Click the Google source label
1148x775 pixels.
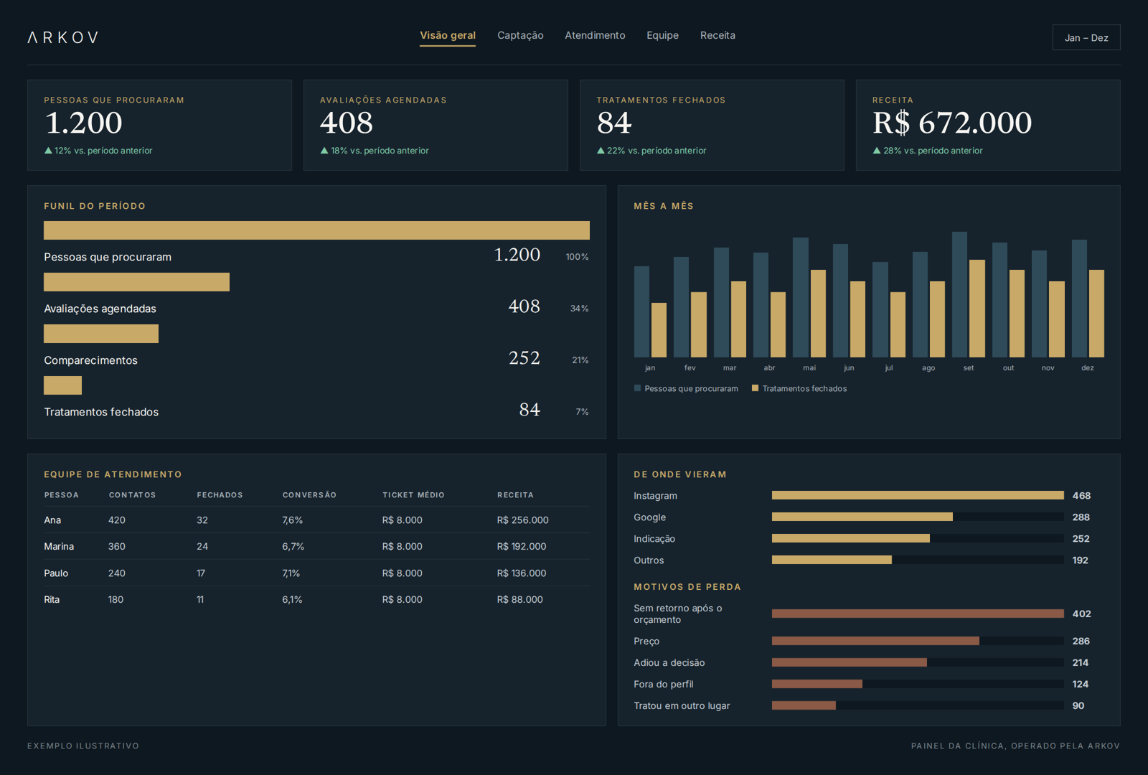[650, 517]
